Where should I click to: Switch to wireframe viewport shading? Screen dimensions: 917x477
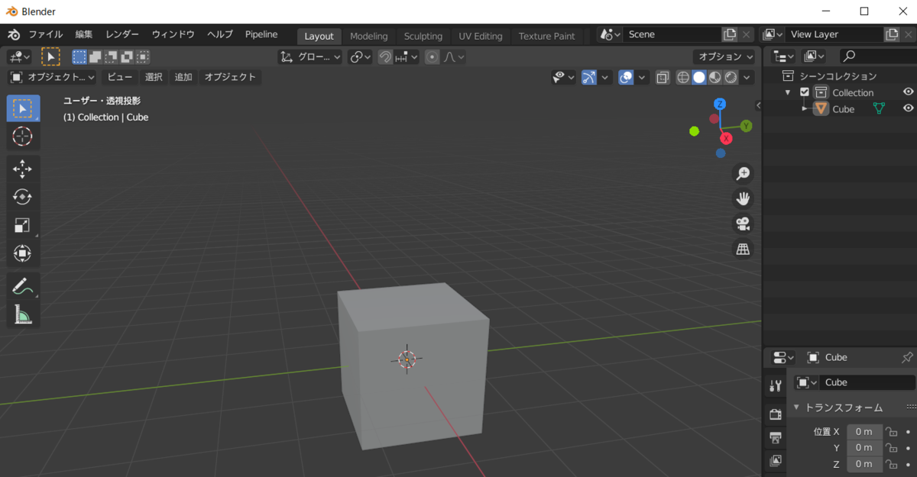683,77
